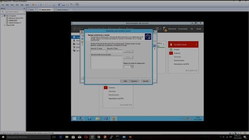
Task: Click the thumbnail bar toolbar icon
Action: point(64,5)
